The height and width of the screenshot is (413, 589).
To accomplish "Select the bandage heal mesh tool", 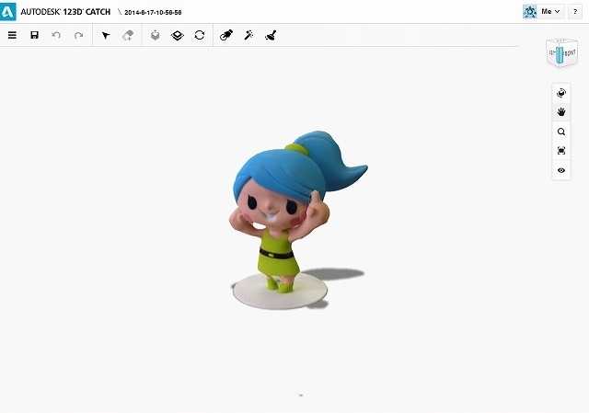I will [x=226, y=35].
